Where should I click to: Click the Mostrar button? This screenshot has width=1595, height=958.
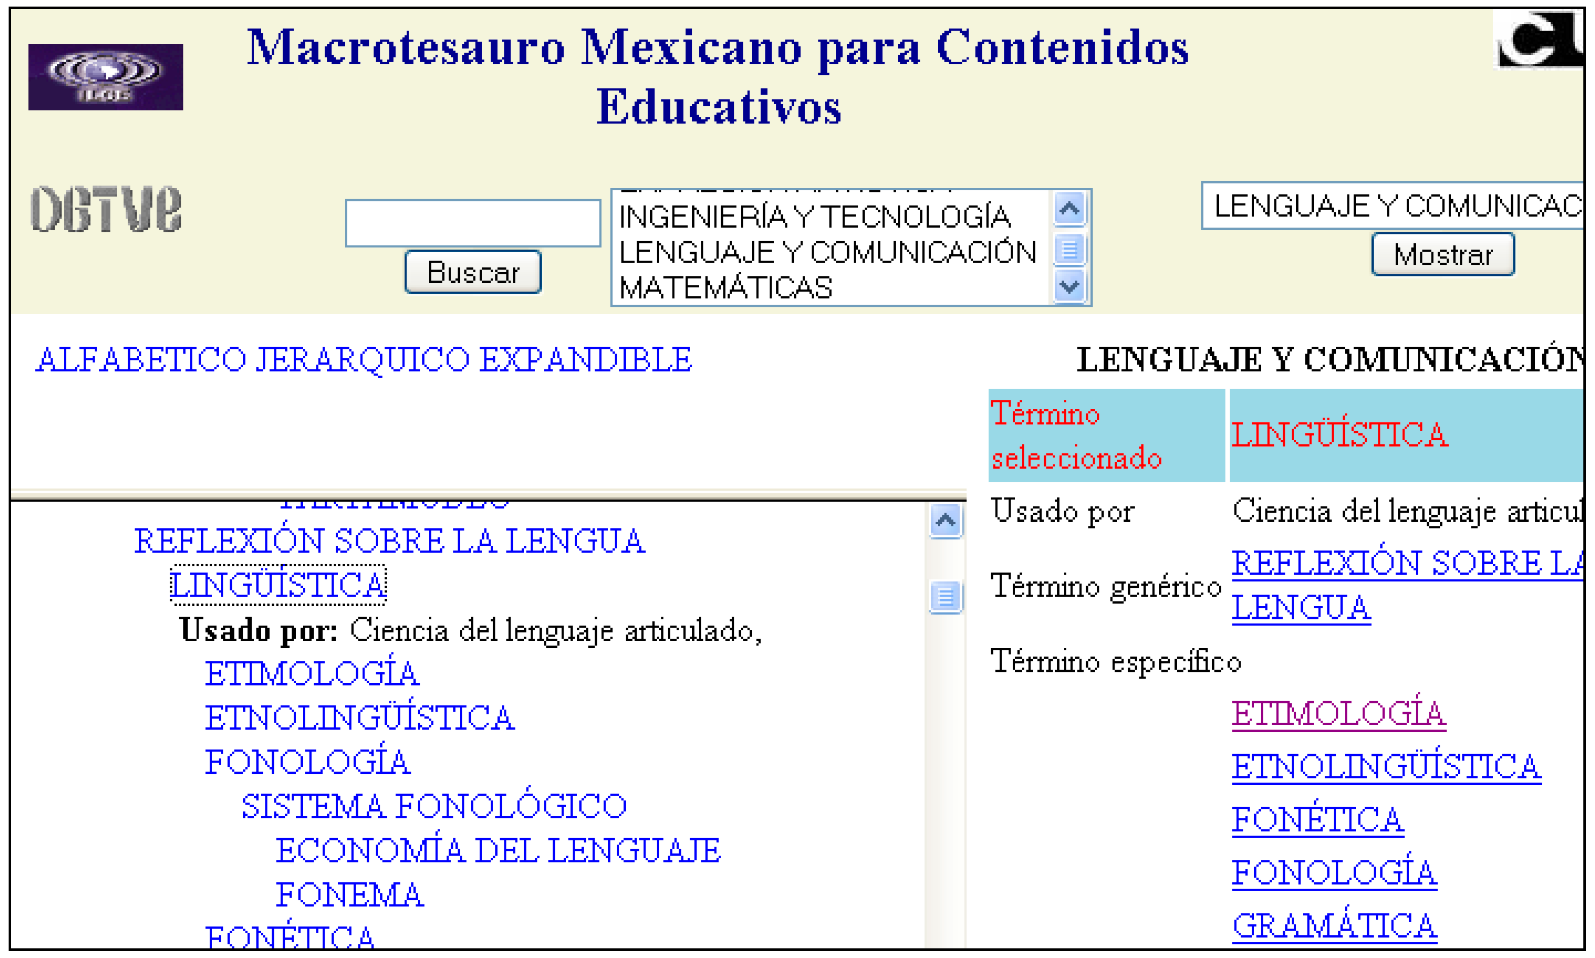[x=1443, y=255]
